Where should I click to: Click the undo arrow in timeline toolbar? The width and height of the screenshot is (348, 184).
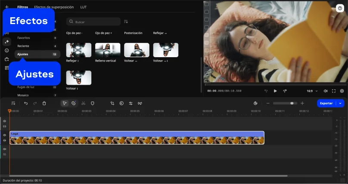coord(26,103)
